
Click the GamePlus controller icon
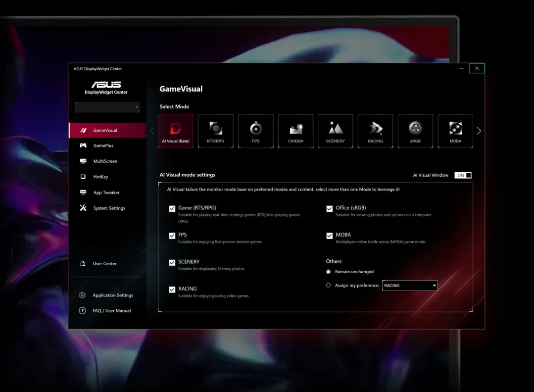(x=83, y=146)
